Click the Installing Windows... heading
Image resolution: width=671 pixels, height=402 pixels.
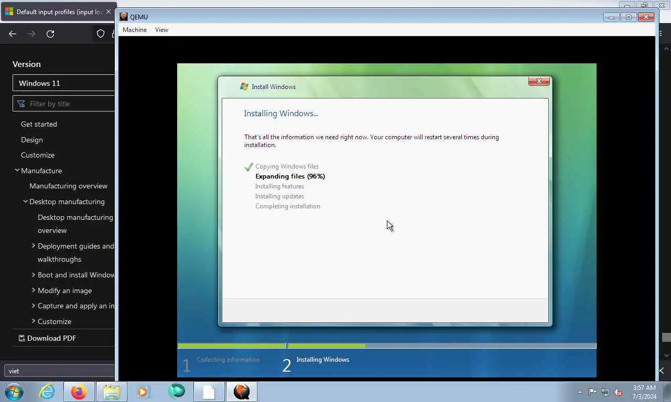281,114
